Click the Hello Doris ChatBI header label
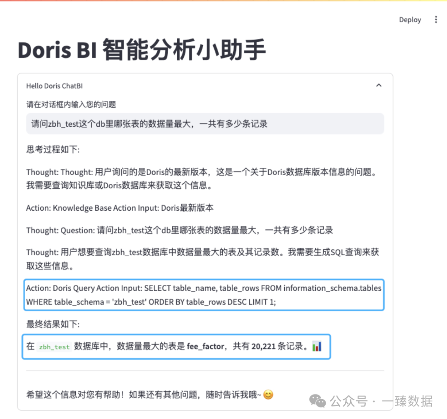The width and height of the screenshot is (447, 419). click(x=55, y=86)
